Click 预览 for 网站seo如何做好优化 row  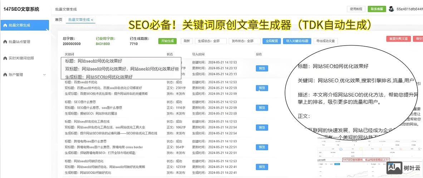point(262,167)
